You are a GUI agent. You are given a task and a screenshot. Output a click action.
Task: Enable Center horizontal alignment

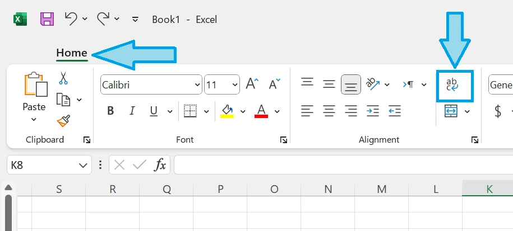point(329,111)
